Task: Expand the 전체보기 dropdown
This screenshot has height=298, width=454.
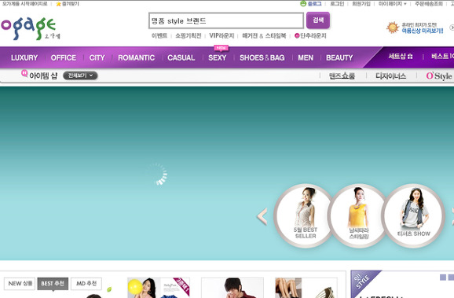Action: click(x=80, y=75)
